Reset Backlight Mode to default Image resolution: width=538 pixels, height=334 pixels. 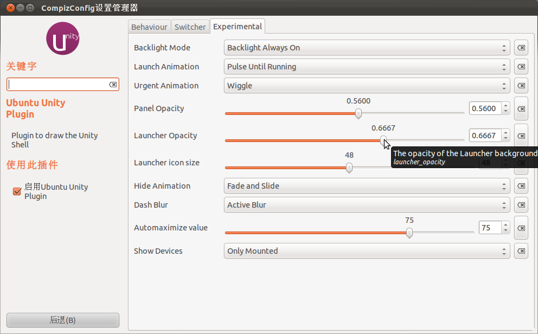pyautogui.click(x=521, y=48)
